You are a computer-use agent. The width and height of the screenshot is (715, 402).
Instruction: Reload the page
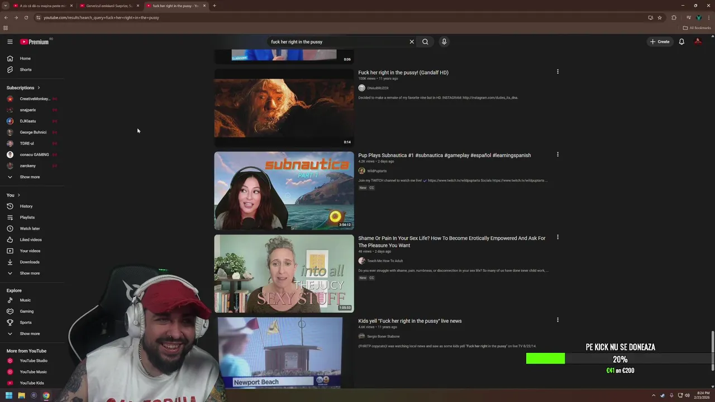[26, 17]
